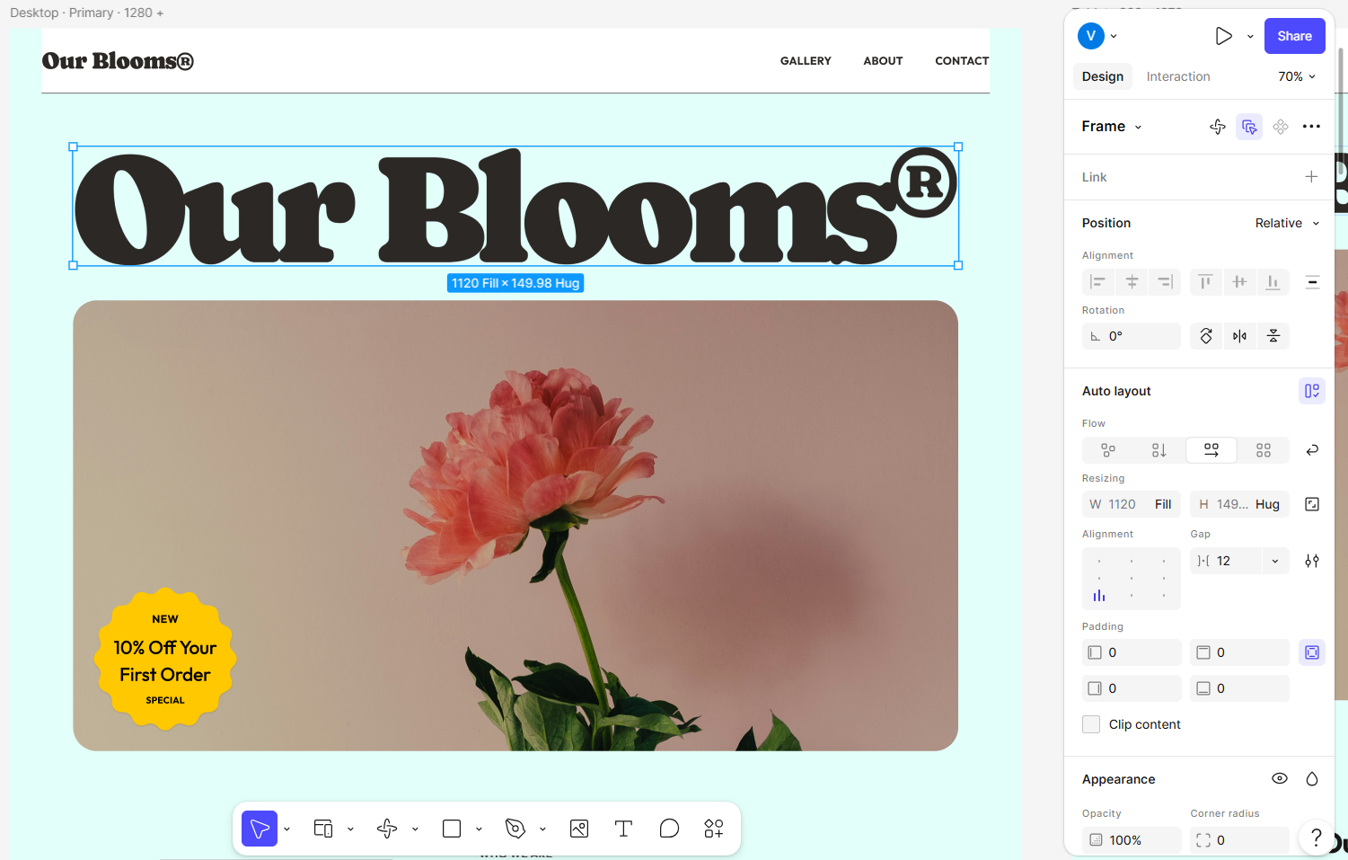1348x860 pixels.
Task: Click the small Our Blooms logo in header
Action: click(x=118, y=61)
